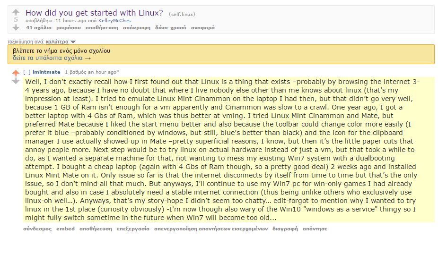Downvote lmintmate's comment
This screenshot has width=438, height=254.
pyautogui.click(x=16, y=81)
